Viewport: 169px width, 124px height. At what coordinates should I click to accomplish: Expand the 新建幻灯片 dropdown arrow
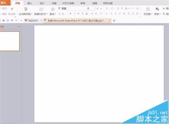[x=47, y=14]
